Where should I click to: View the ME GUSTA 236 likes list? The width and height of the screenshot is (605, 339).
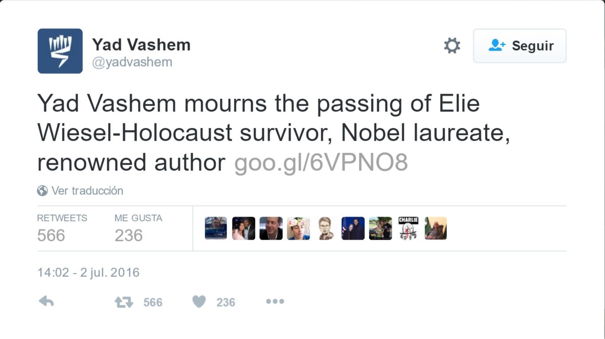click(x=138, y=229)
